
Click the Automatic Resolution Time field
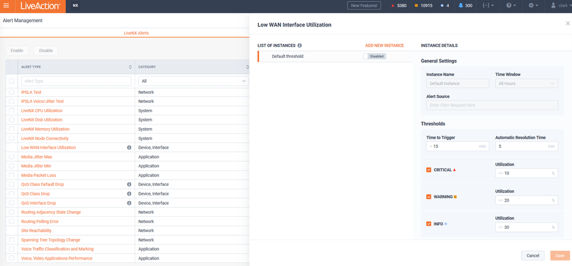[x=527, y=146]
